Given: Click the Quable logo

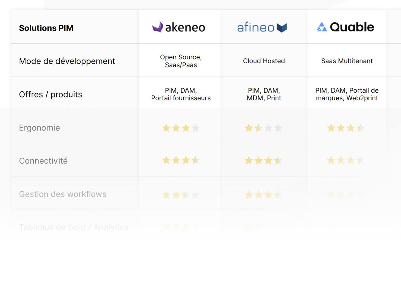Looking at the screenshot, I should coord(345,27).
